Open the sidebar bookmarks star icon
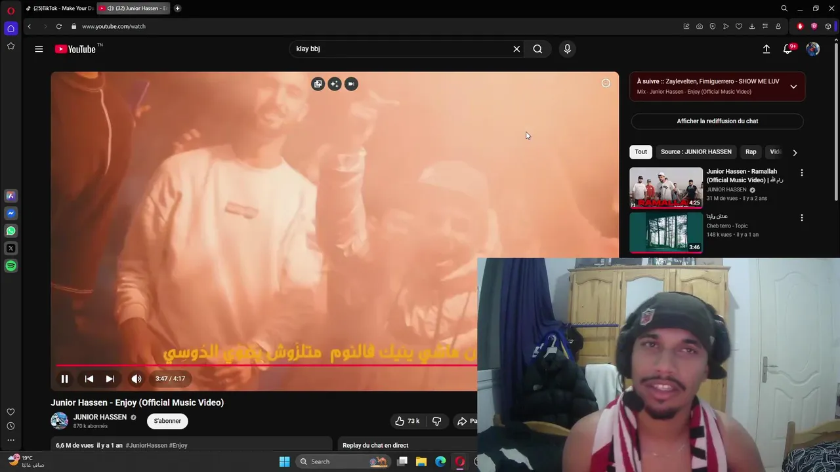The height and width of the screenshot is (472, 840). [x=10, y=46]
